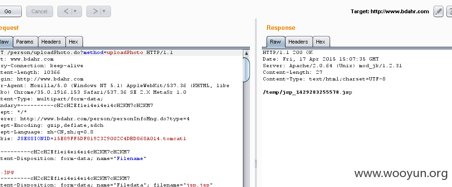The width and height of the screenshot is (452, 187).
Task: Click the response Content-Length: 27 line
Action: click(x=293, y=72)
